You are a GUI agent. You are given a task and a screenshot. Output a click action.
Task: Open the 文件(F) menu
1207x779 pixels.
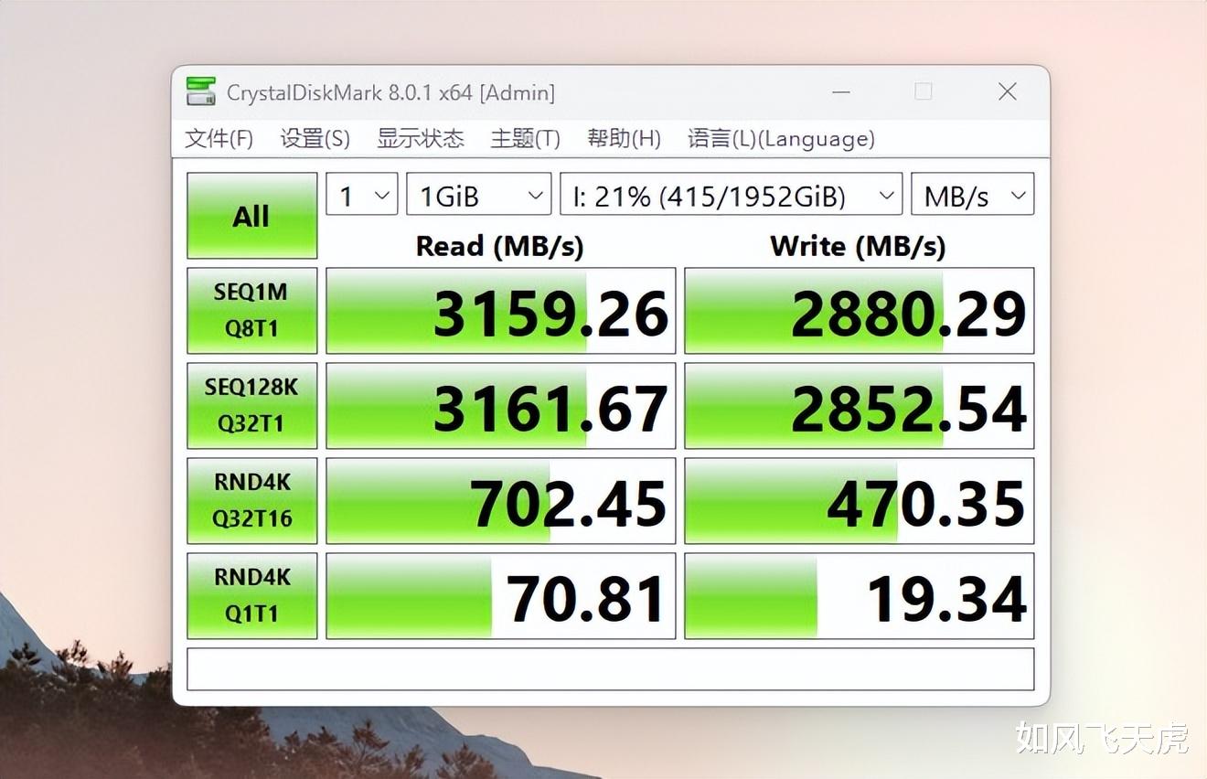(219, 138)
